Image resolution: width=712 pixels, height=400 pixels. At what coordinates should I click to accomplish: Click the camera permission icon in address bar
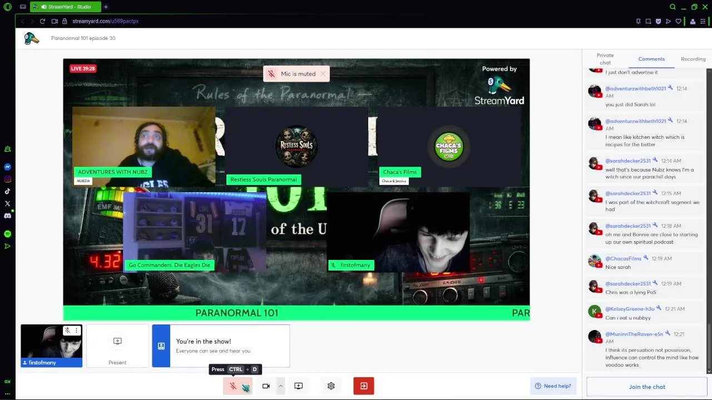[x=55, y=21]
